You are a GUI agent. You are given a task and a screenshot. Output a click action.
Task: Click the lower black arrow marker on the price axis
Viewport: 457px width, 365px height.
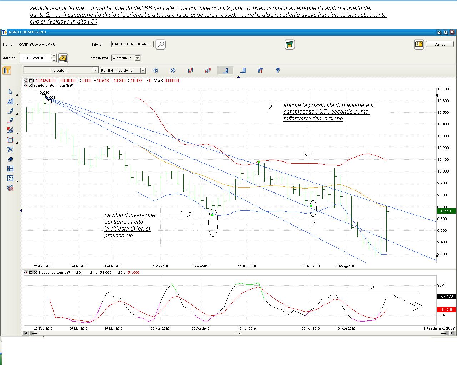pos(437,256)
